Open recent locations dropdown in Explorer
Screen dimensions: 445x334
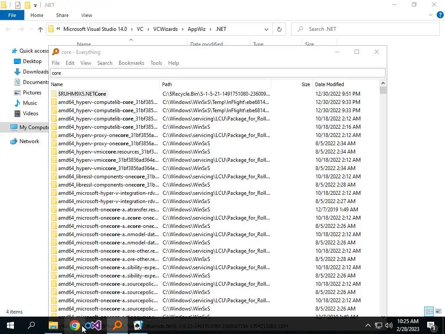point(31,29)
